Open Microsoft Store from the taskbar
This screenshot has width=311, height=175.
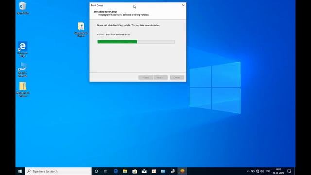tap(135, 171)
